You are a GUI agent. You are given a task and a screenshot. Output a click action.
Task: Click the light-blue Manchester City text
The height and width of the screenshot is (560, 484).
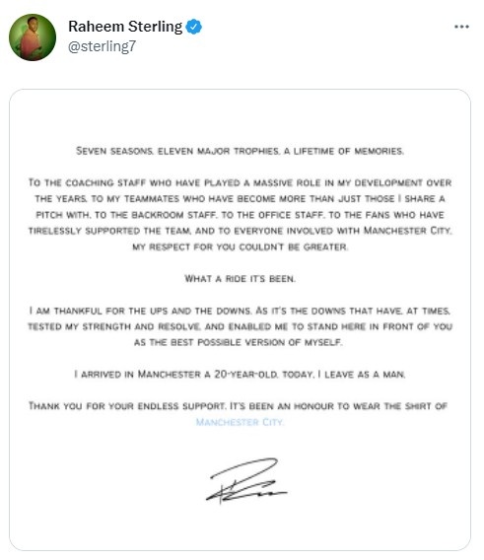[241, 422]
